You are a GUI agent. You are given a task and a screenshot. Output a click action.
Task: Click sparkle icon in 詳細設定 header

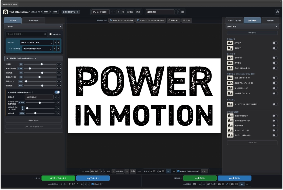(x=7, y=58)
